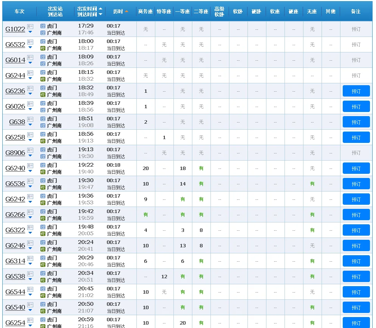The height and width of the screenshot is (328, 376).
Task: Expand stop details arrow under G6236
Action: point(30,93)
